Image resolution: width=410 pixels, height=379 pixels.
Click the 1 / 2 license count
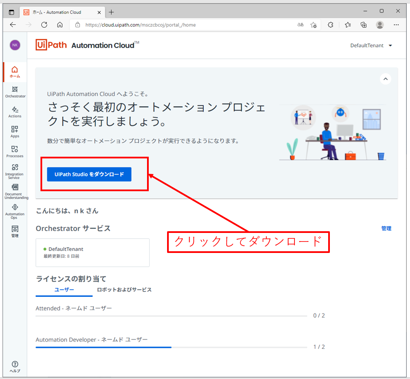(x=319, y=347)
